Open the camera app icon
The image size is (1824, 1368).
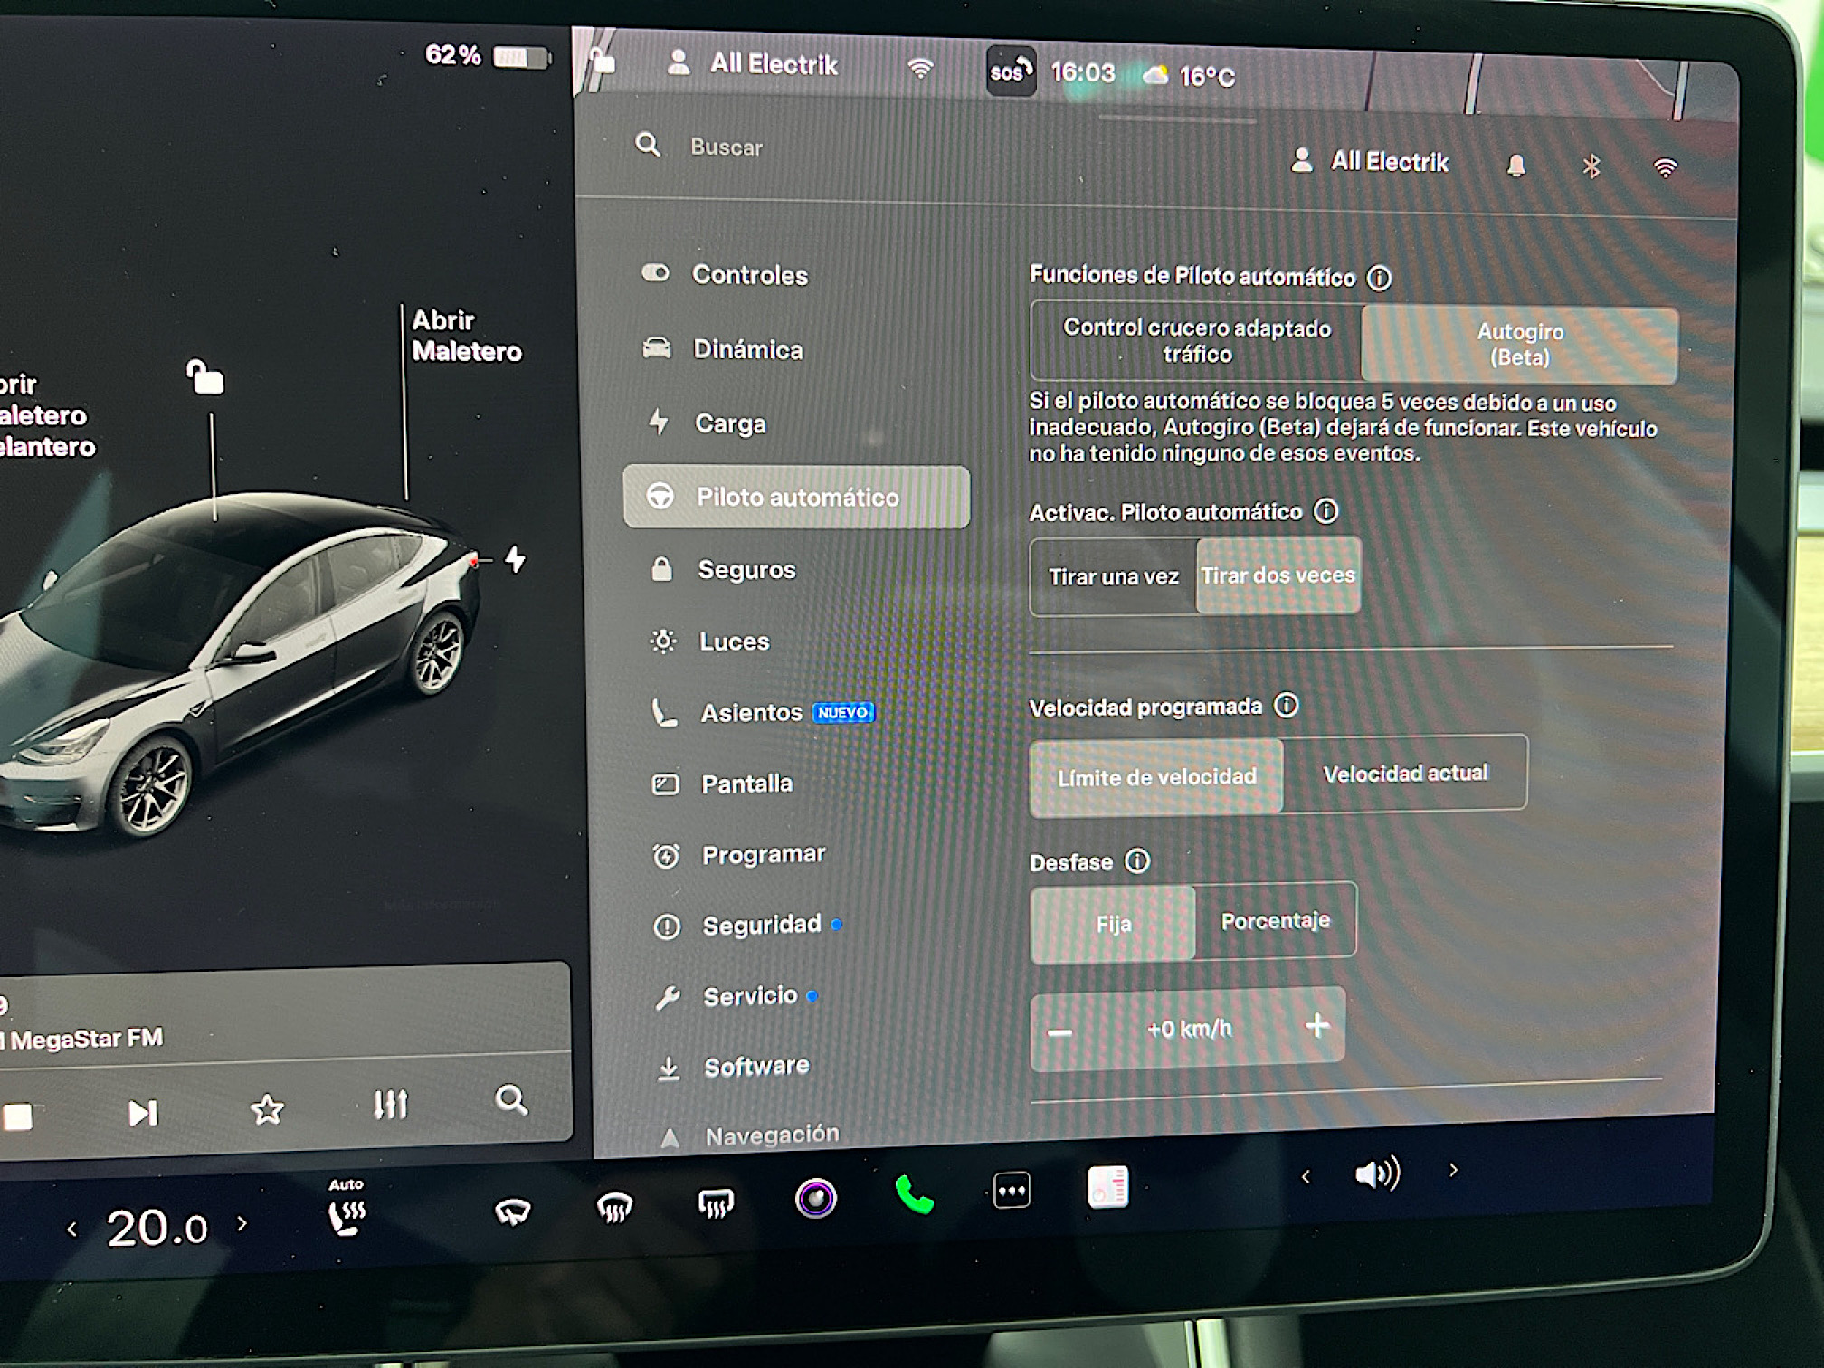815,1199
